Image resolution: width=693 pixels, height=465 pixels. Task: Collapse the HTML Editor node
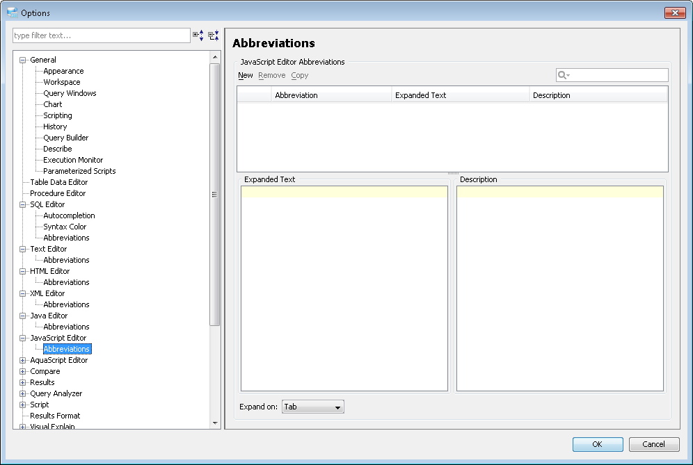pos(22,271)
